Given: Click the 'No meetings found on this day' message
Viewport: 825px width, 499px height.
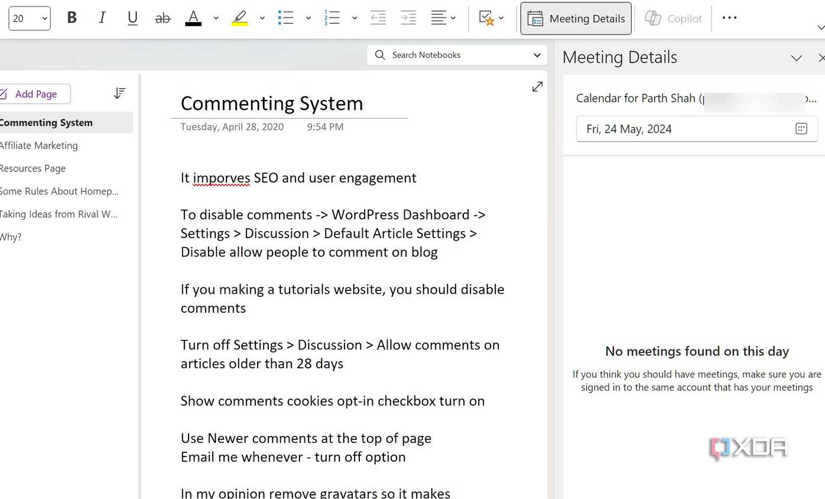Looking at the screenshot, I should [x=697, y=351].
